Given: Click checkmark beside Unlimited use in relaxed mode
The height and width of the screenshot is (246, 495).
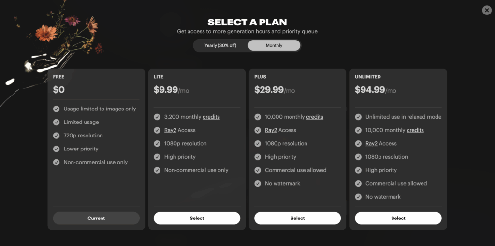Looking at the screenshot, I should 358,117.
